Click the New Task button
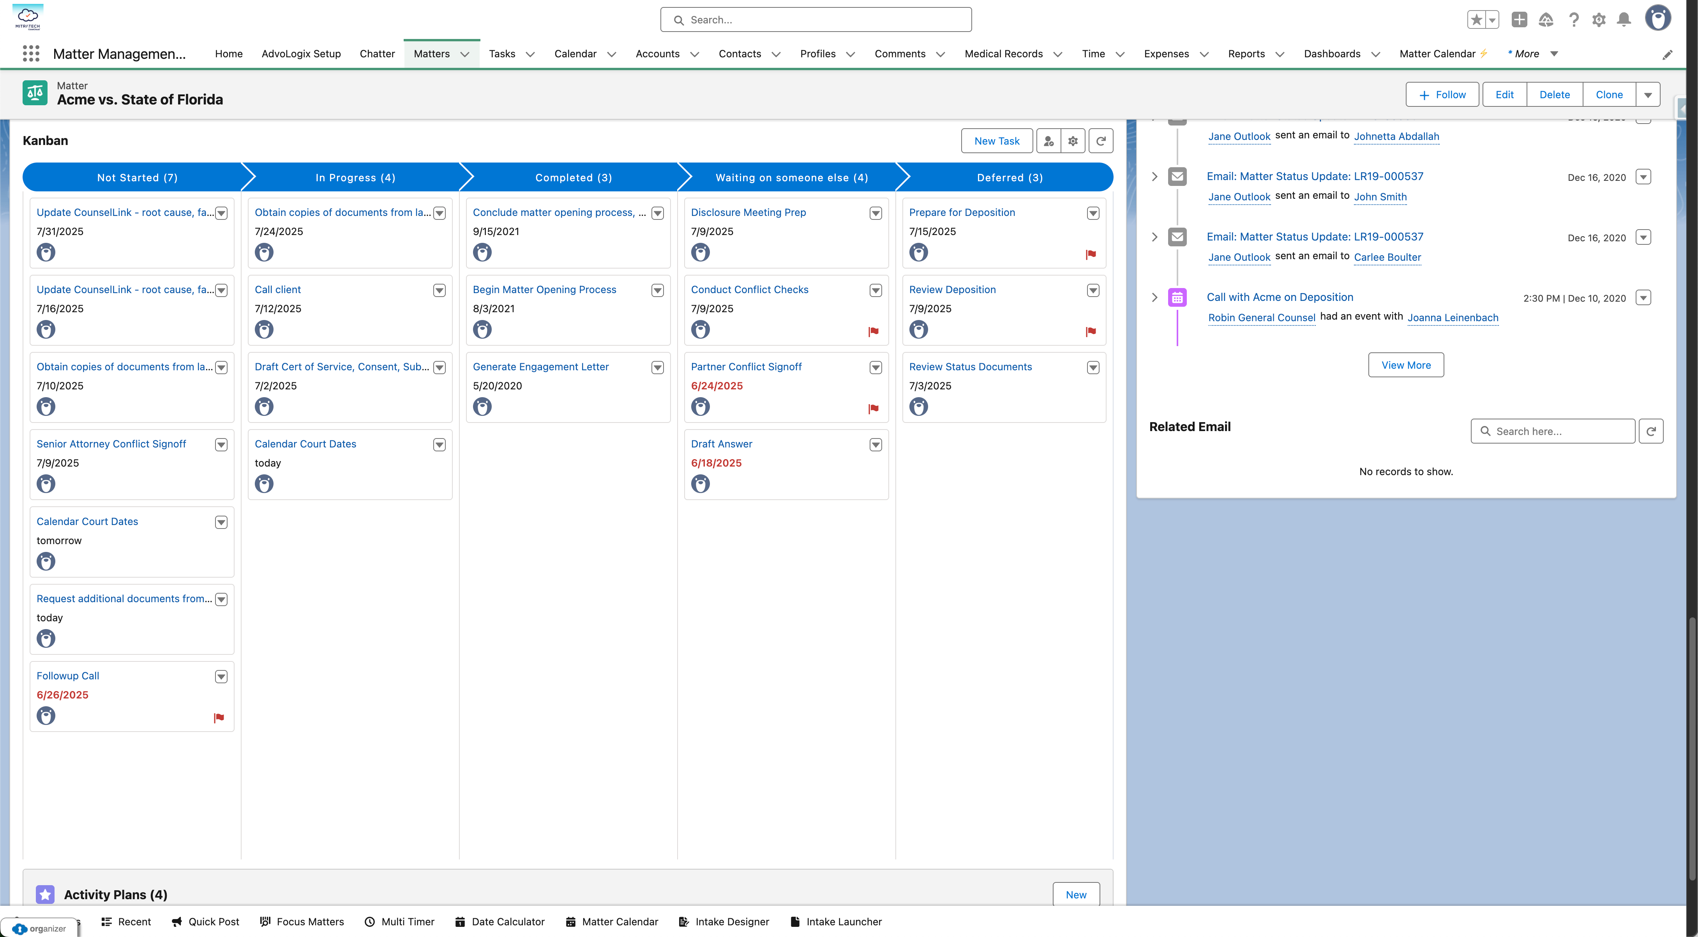Screen dimensions: 1698x937 997,140
